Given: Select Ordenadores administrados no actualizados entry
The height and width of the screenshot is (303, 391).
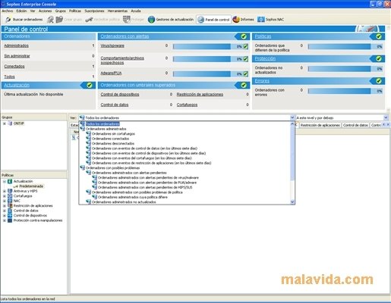Looking at the screenshot, I should 124,202.
